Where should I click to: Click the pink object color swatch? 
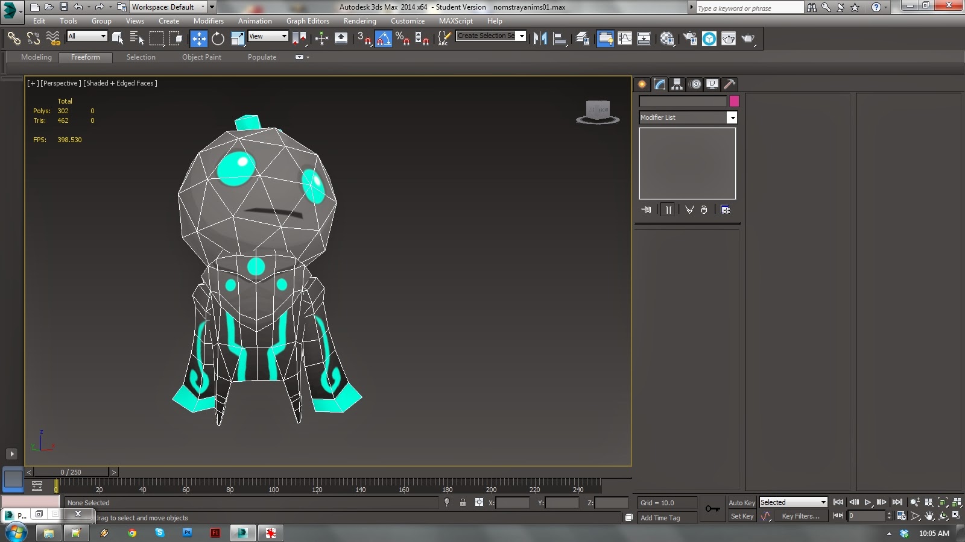pos(733,101)
